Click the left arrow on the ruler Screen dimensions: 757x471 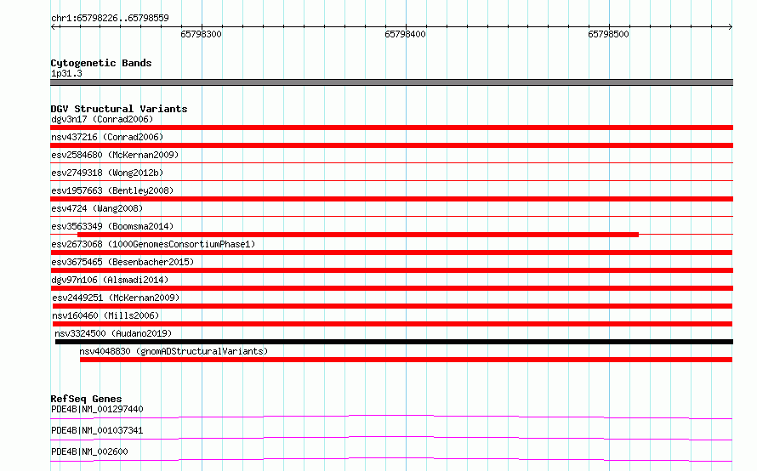54,26
